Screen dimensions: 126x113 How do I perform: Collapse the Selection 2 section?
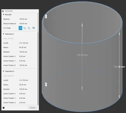point(3,71)
